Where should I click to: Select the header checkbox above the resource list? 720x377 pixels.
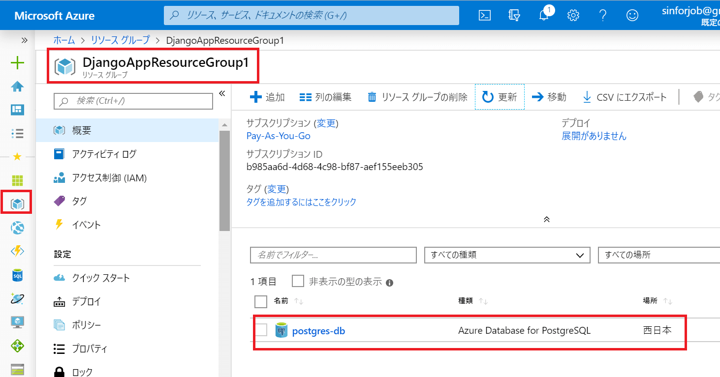[260, 301]
